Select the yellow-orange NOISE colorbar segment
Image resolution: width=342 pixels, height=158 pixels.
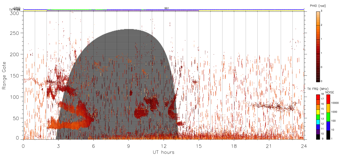(x=328, y=108)
